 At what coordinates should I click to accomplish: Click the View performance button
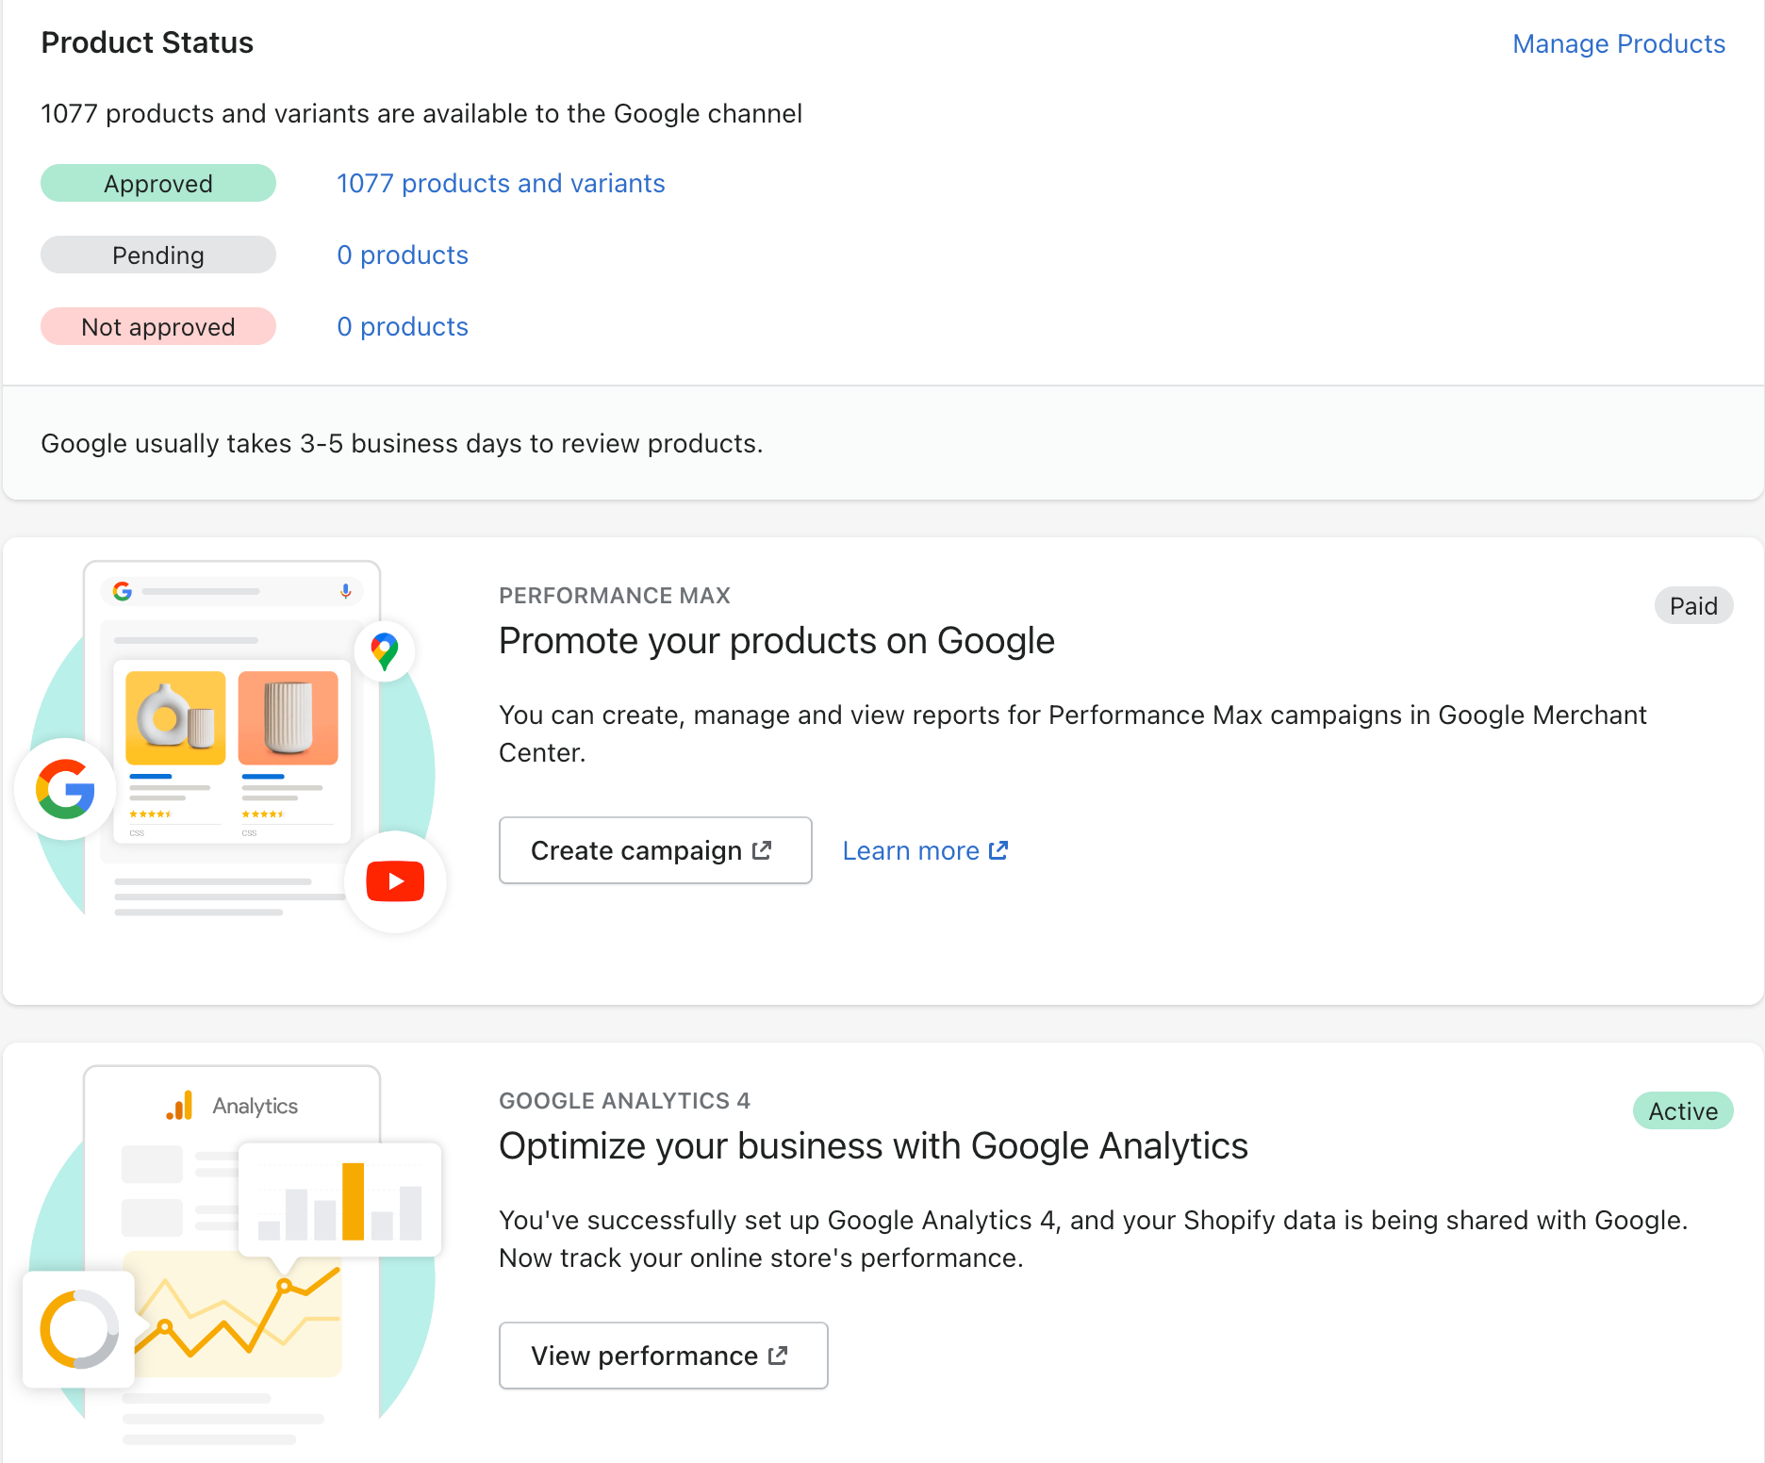pos(664,1356)
